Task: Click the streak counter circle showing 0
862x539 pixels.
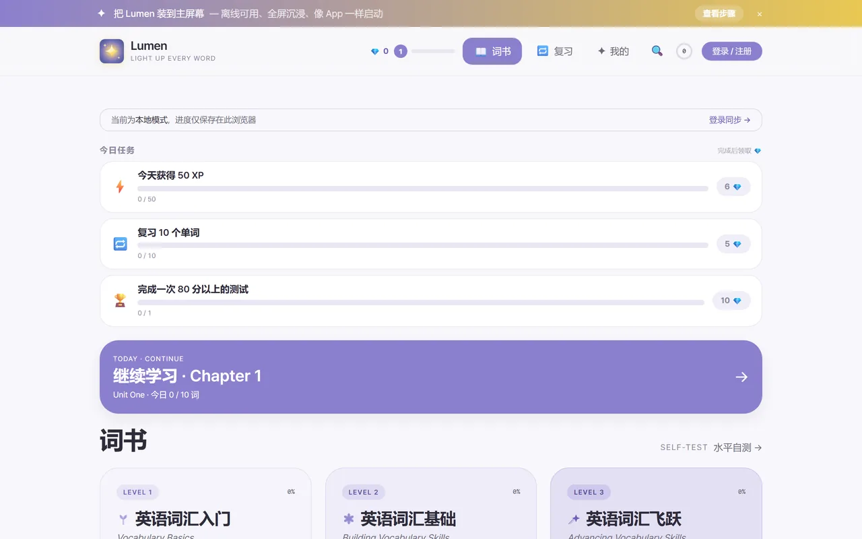Action: (684, 51)
